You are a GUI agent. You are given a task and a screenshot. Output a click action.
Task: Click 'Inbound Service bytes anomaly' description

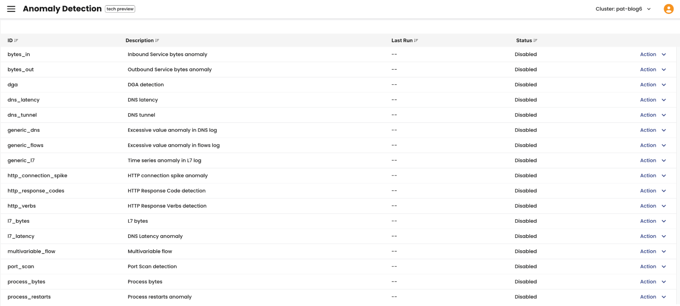click(x=167, y=54)
